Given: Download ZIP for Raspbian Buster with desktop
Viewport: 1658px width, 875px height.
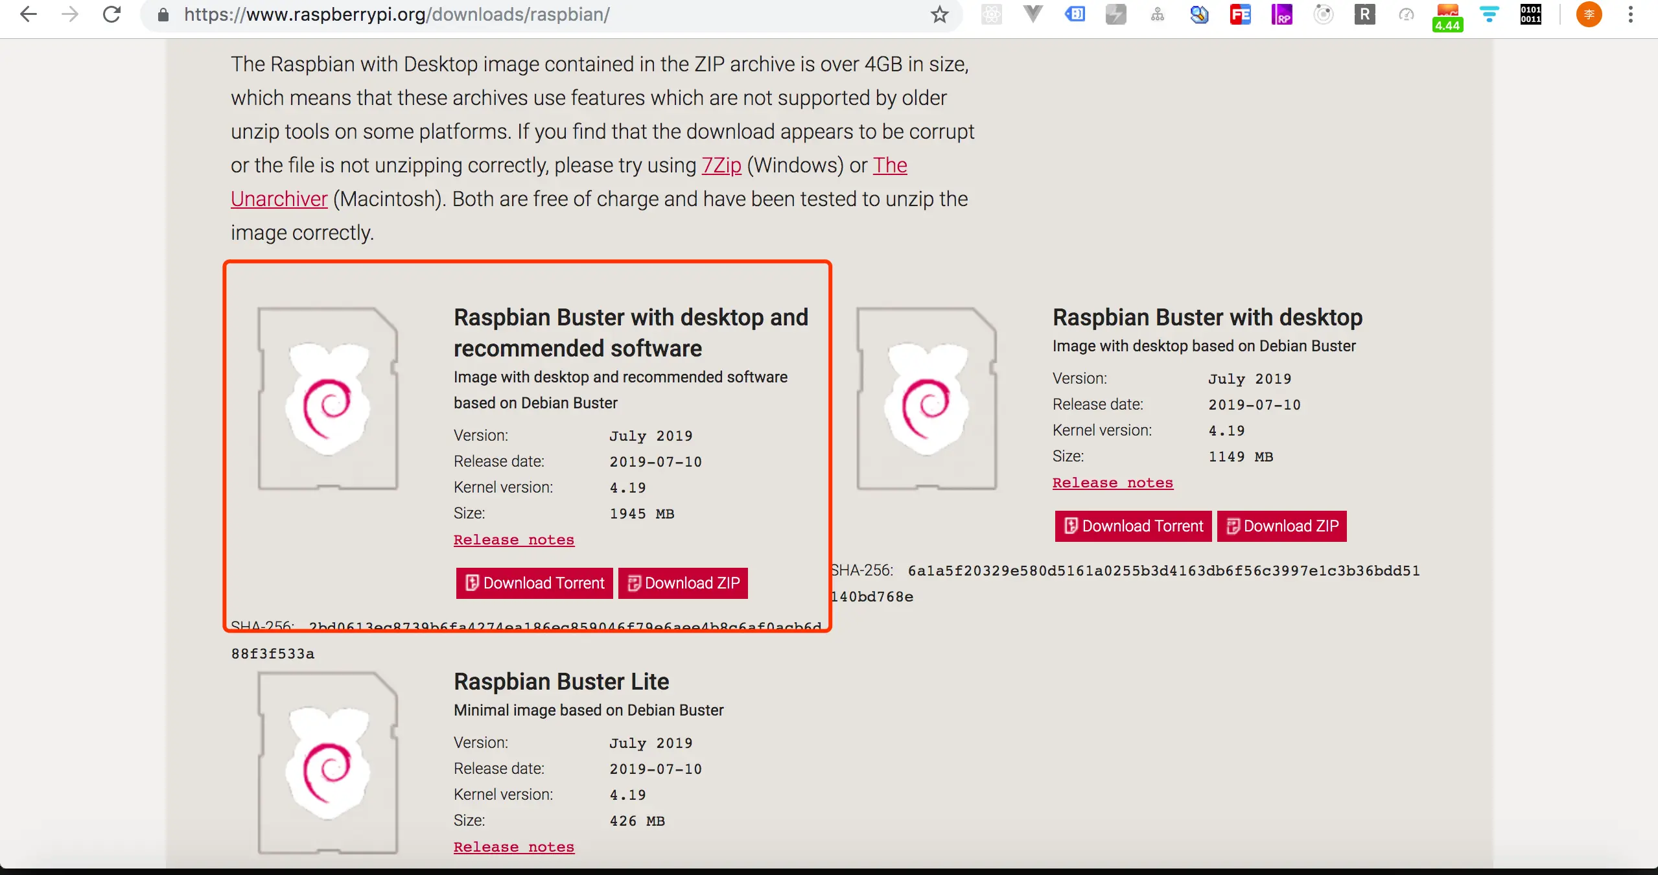Looking at the screenshot, I should tap(1281, 526).
